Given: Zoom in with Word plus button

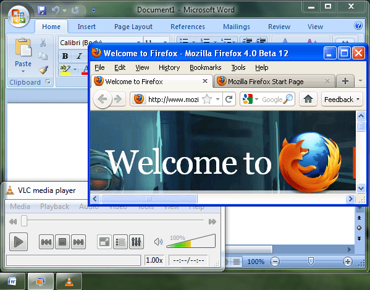Looking at the screenshot, I should tap(348, 262).
